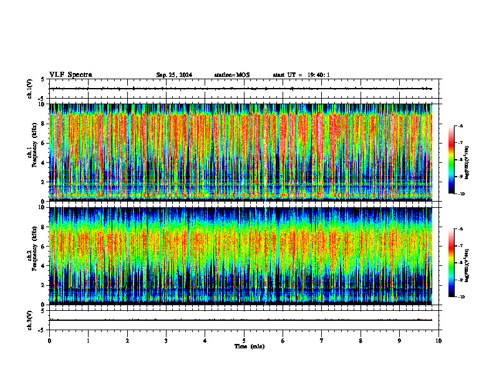The height and width of the screenshot is (382, 494).
Task: Click time axis tick label "6"
Action: click(283, 341)
